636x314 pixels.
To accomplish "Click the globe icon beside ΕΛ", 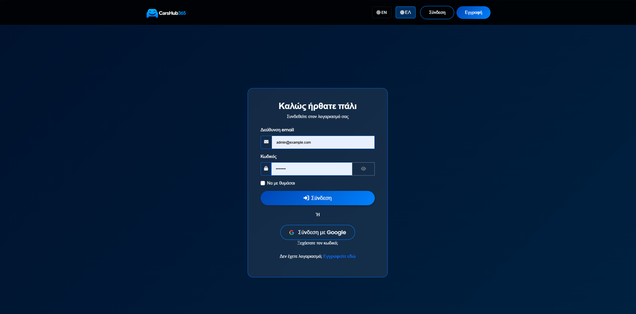I will [402, 13].
